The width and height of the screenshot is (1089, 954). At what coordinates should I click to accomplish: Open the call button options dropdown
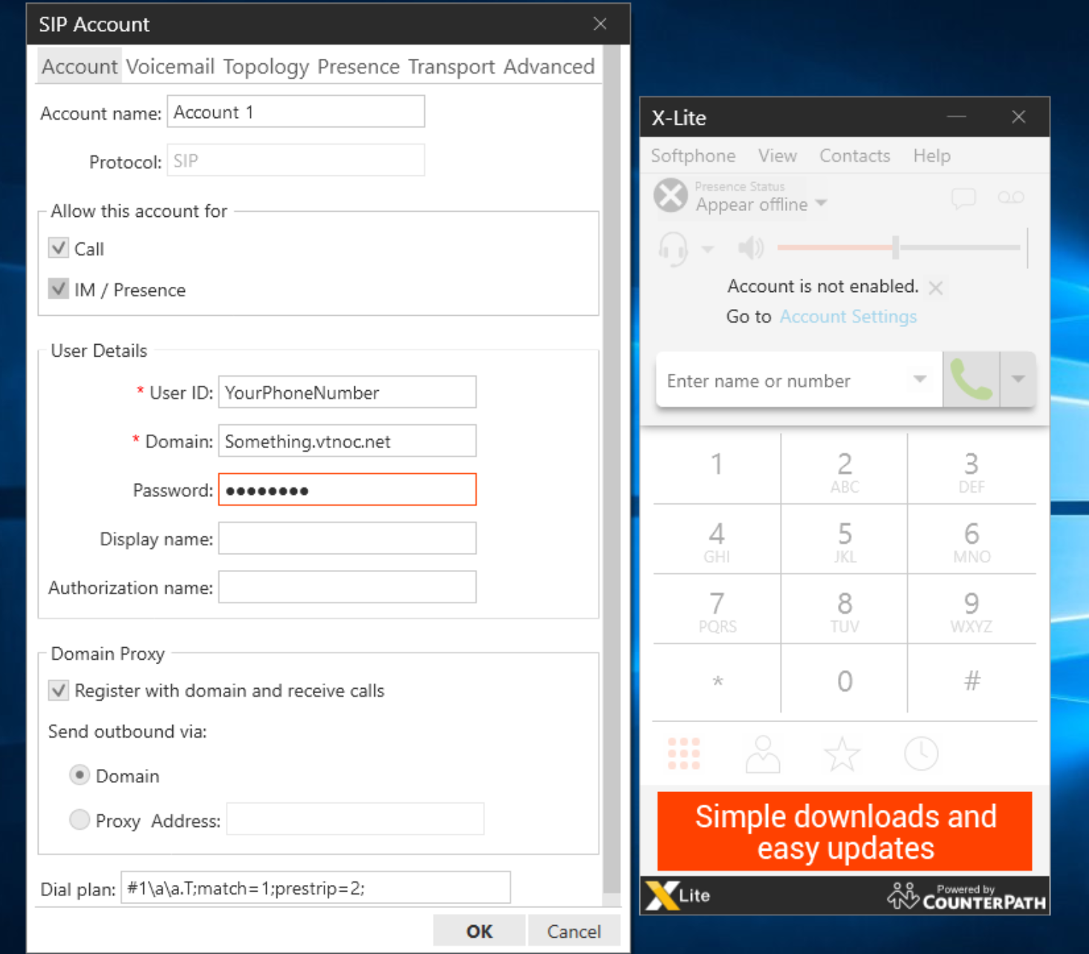click(x=1018, y=380)
